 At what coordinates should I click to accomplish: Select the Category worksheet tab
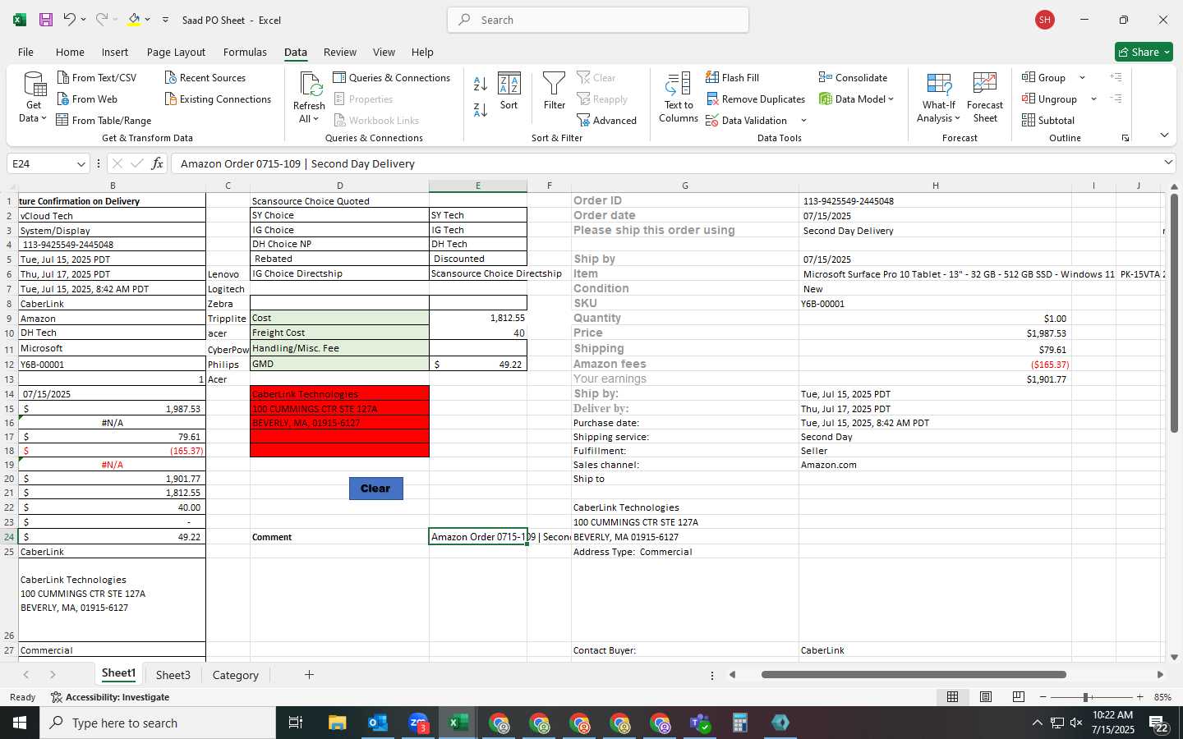pos(235,675)
